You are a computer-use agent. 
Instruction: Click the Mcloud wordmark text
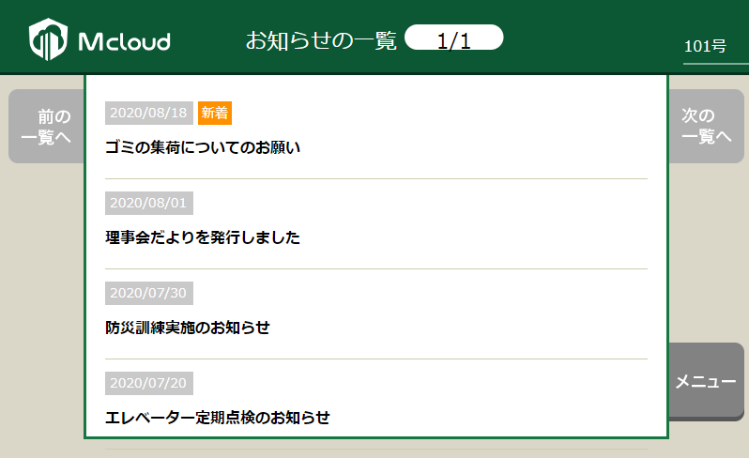(x=124, y=41)
